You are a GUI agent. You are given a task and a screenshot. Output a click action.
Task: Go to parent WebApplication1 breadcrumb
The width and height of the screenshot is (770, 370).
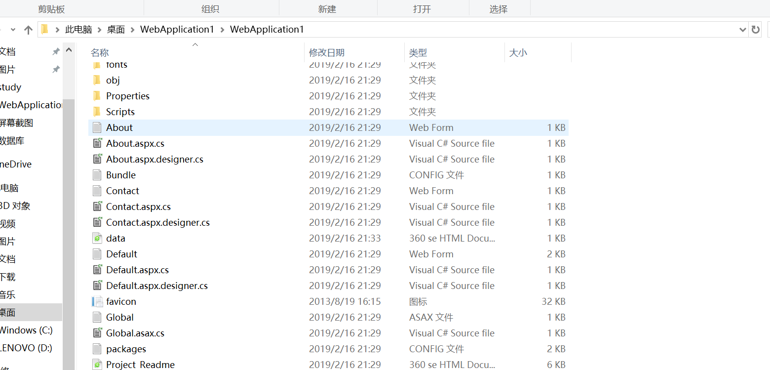177,30
